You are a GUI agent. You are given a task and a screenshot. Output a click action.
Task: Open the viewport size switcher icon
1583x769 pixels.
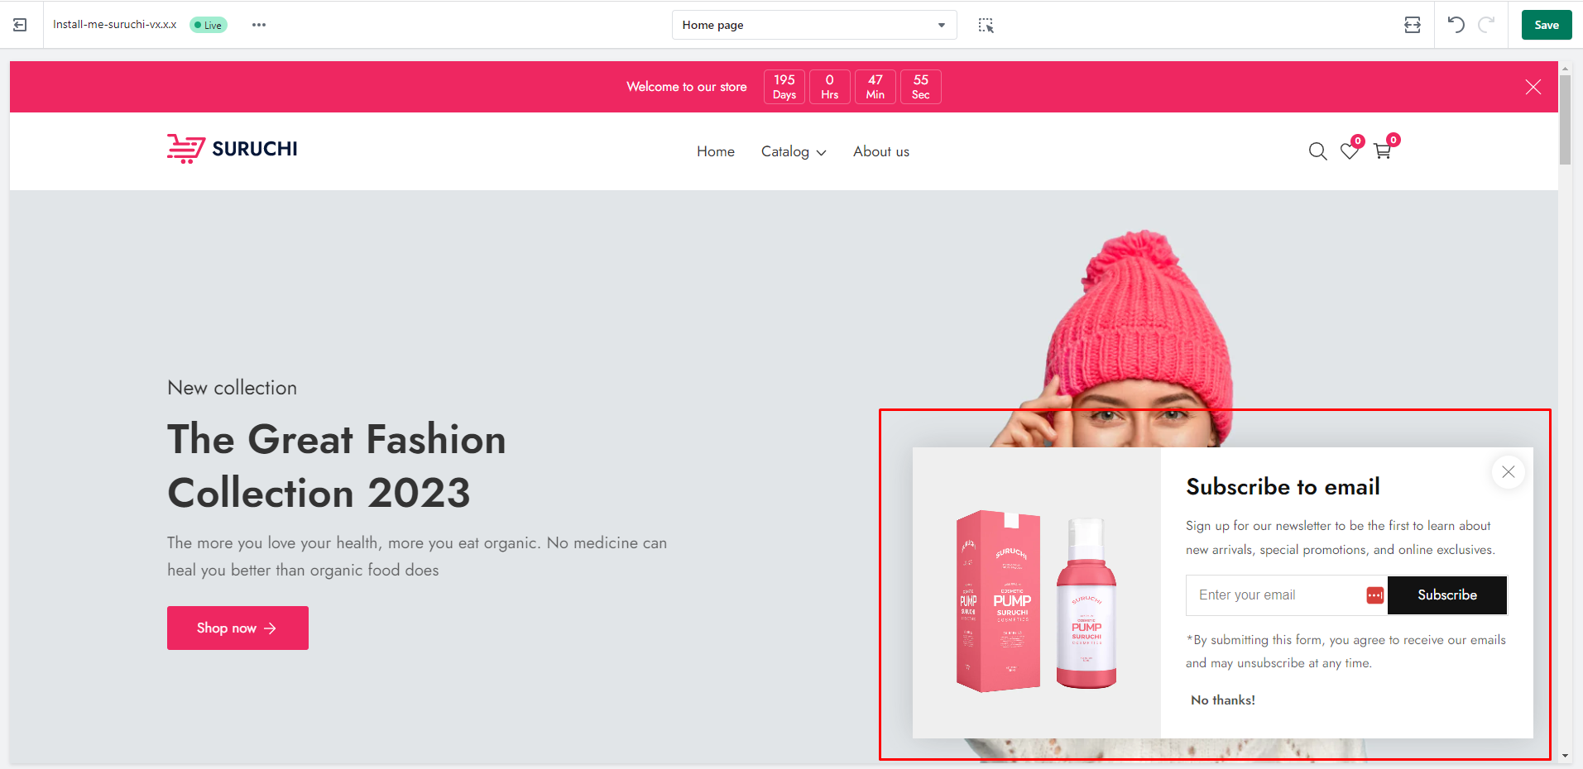coord(1413,25)
